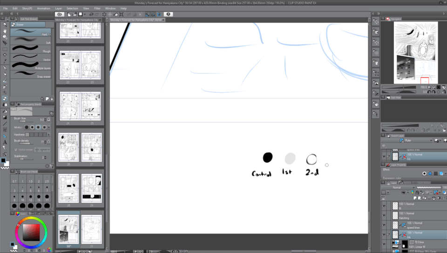This screenshot has height=253, width=447.
Task: Zoom out using Navigator minus magnifier
Action: [x=429, y=87]
